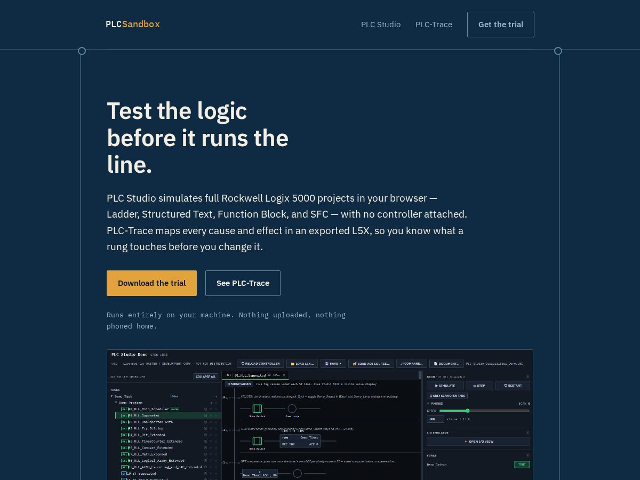Open the PLC-Trace nav link
This screenshot has width=640, height=480.
tap(434, 25)
